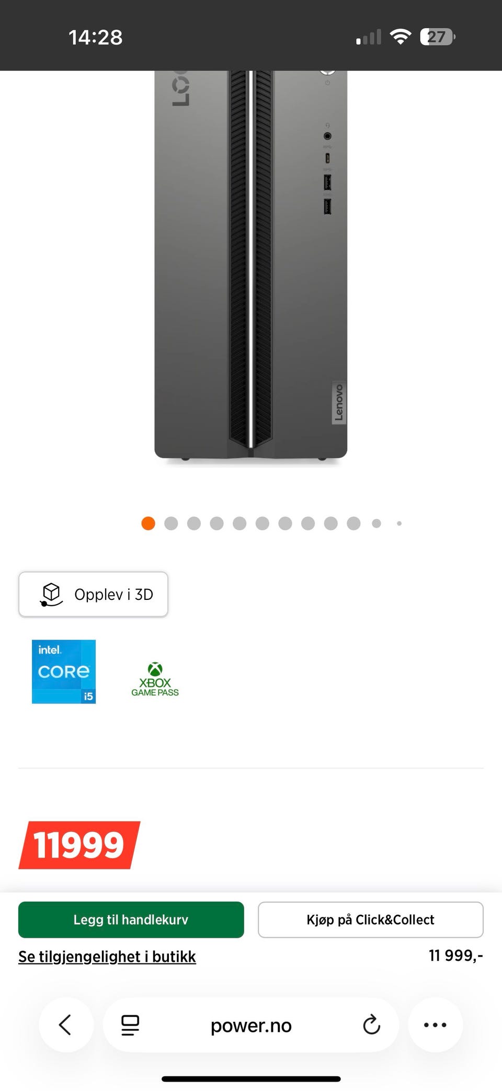Click Kjøp på Click&Collect button

point(370,919)
